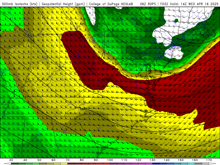This screenshot has height=165, width=220.
Task: Click the 60 value on the color scale
Action: click(x=53, y=160)
